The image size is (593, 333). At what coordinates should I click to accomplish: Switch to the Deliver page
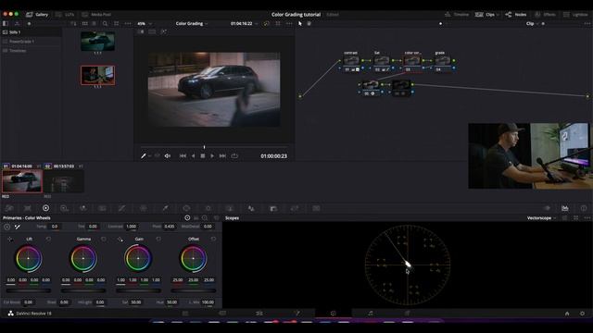point(407,313)
